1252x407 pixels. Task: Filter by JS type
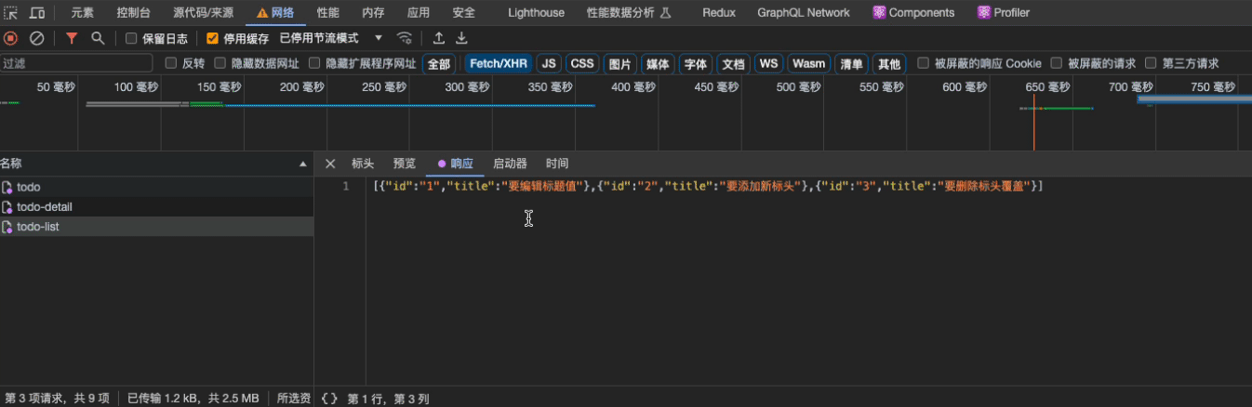click(x=550, y=64)
